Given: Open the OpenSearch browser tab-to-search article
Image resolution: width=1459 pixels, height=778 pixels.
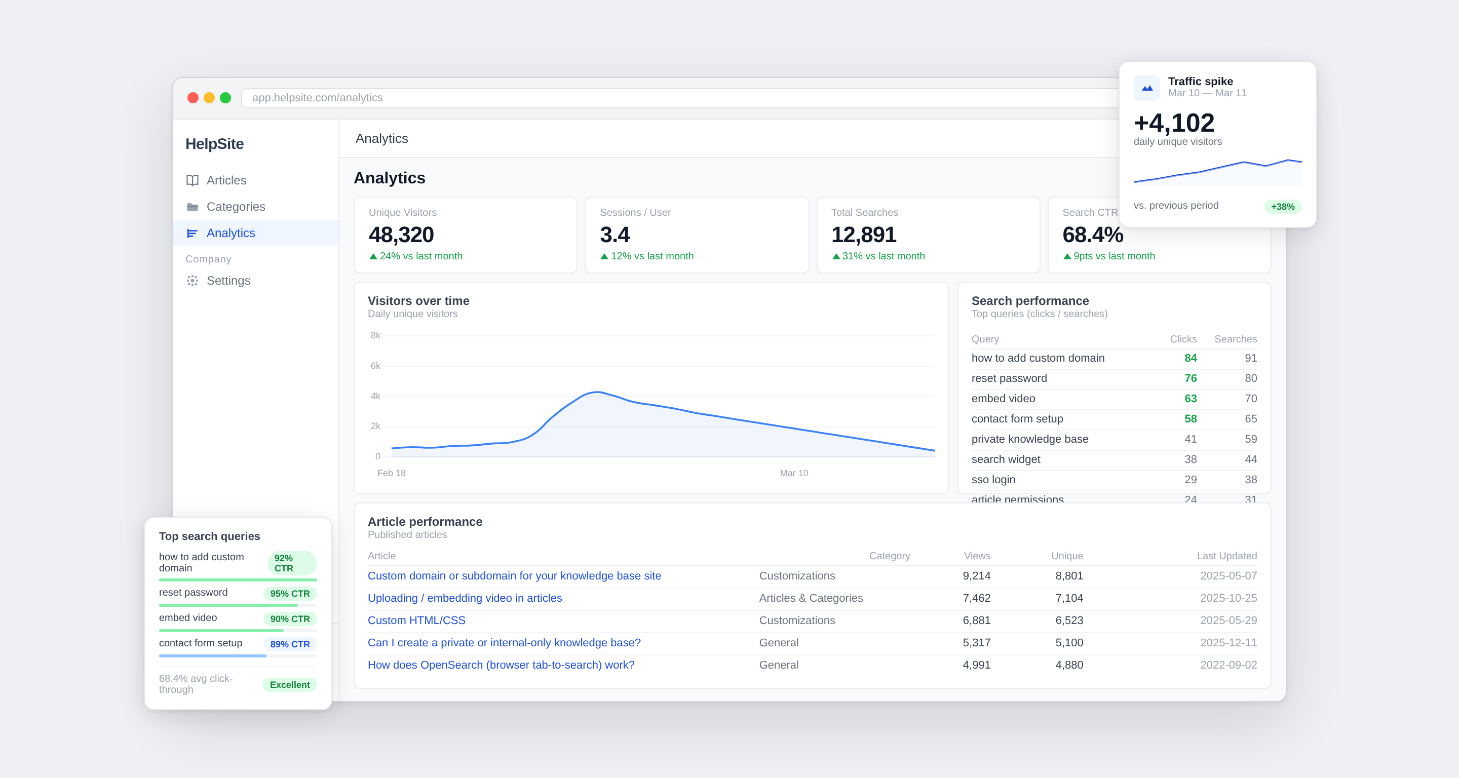Looking at the screenshot, I should [501, 665].
